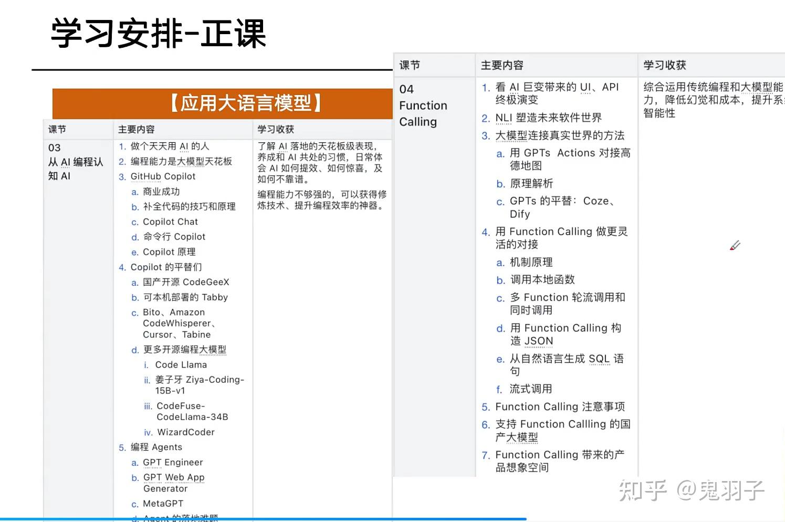This screenshot has height=522, width=785.
Task: Select the WizardCoder sub-item
Action: coord(185,432)
